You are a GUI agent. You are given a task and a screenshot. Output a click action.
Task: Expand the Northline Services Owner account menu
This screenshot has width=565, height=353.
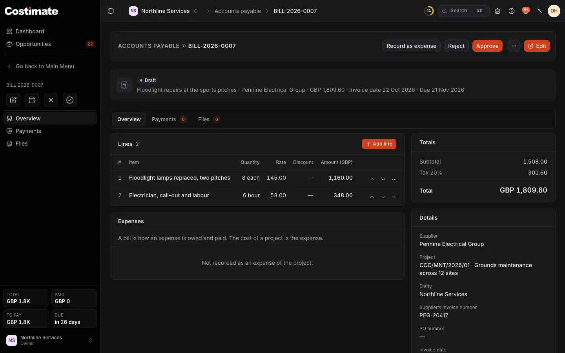coord(50,340)
